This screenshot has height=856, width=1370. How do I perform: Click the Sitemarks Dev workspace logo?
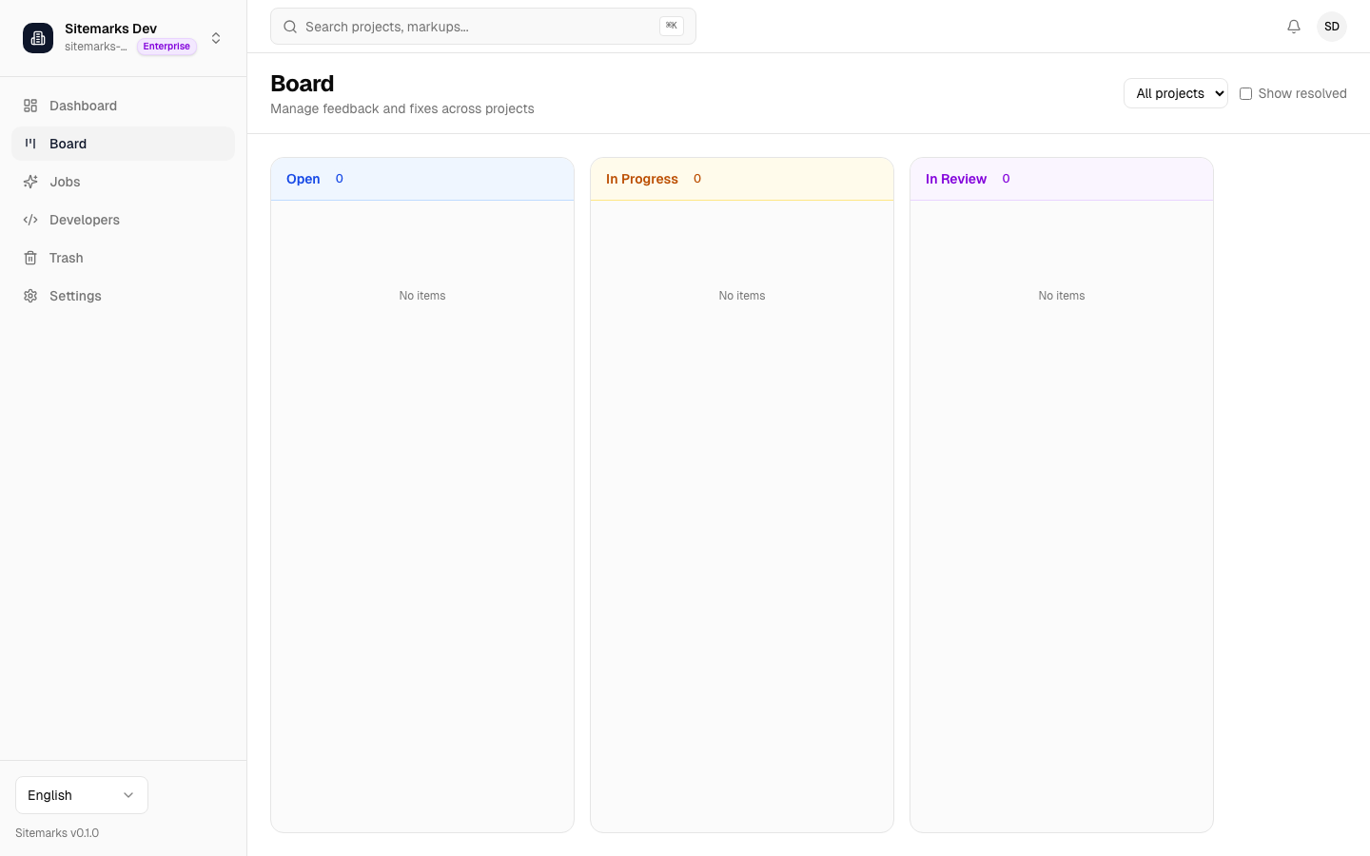click(x=38, y=38)
